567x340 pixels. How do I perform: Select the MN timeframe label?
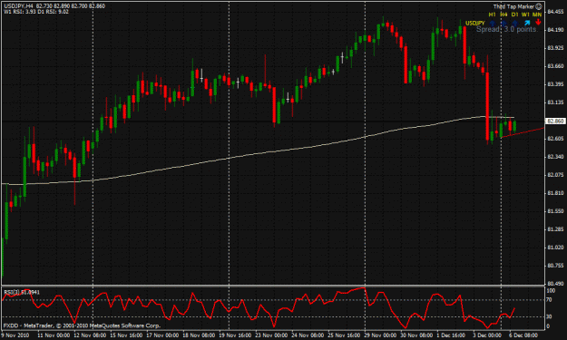(537, 15)
